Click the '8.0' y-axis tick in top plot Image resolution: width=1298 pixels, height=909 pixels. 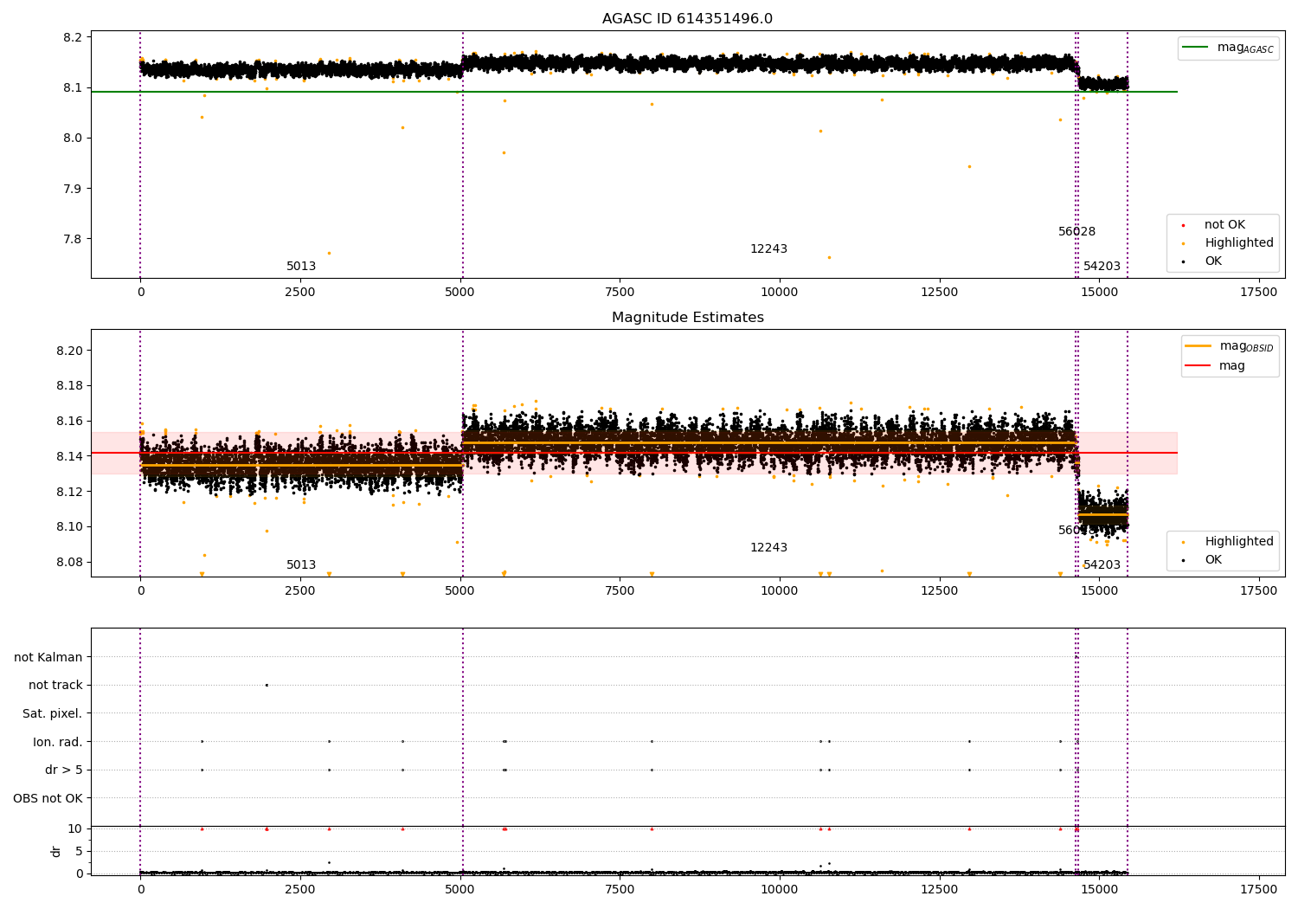(x=73, y=139)
